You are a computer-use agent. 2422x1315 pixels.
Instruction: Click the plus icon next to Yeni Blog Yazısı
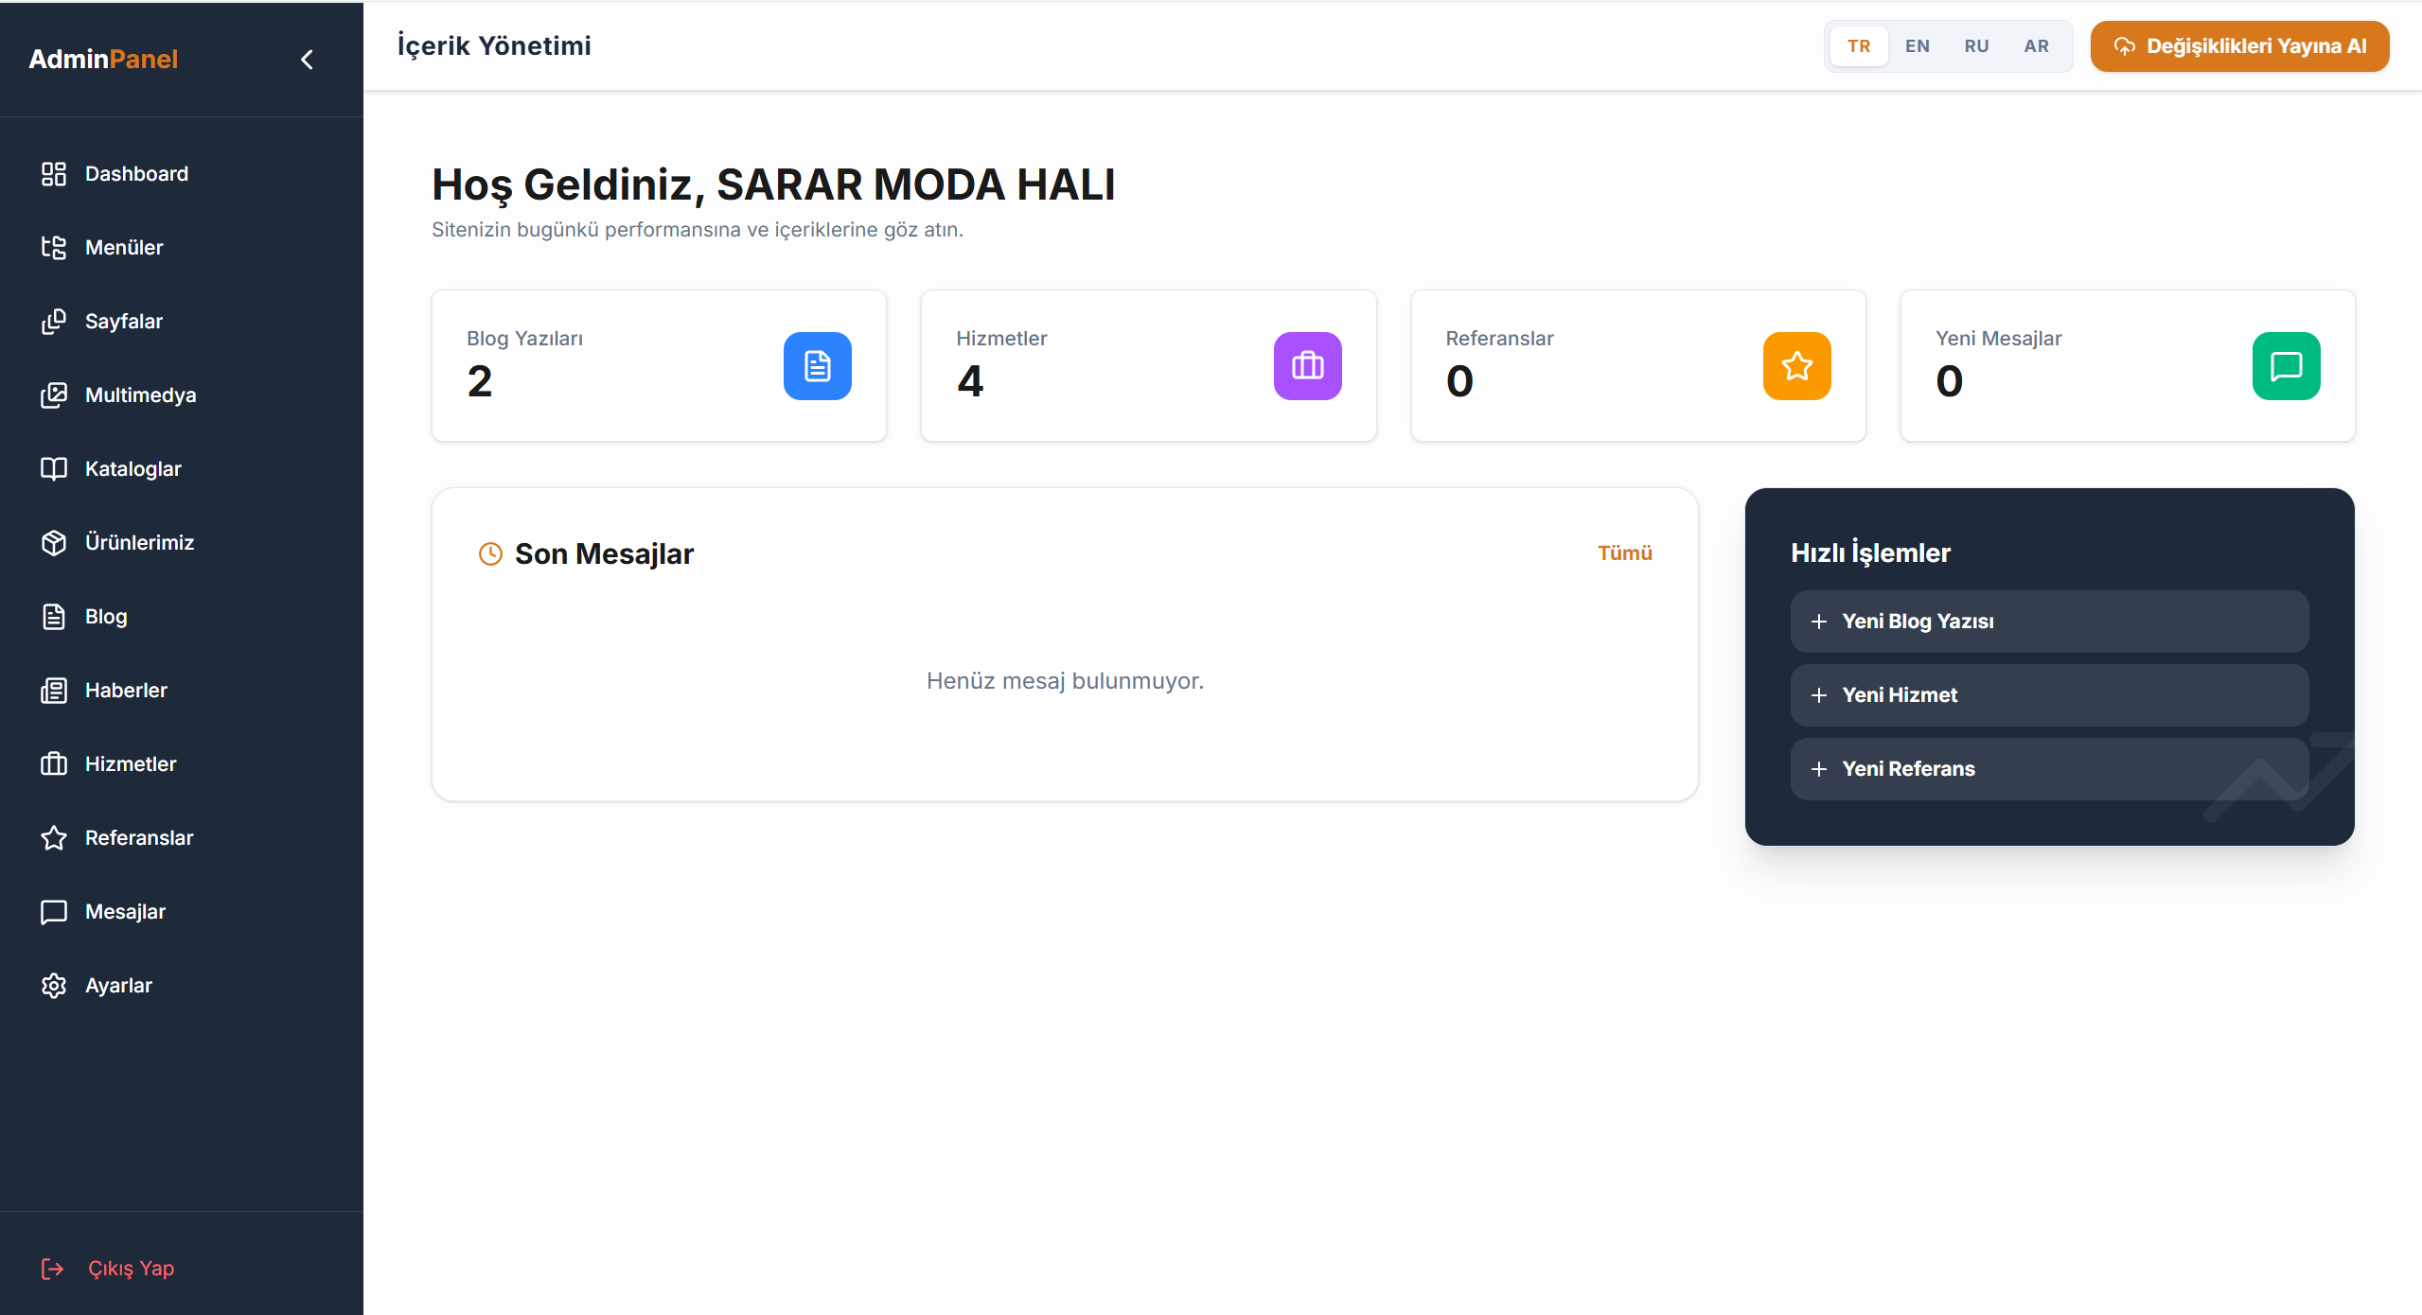point(1818,622)
